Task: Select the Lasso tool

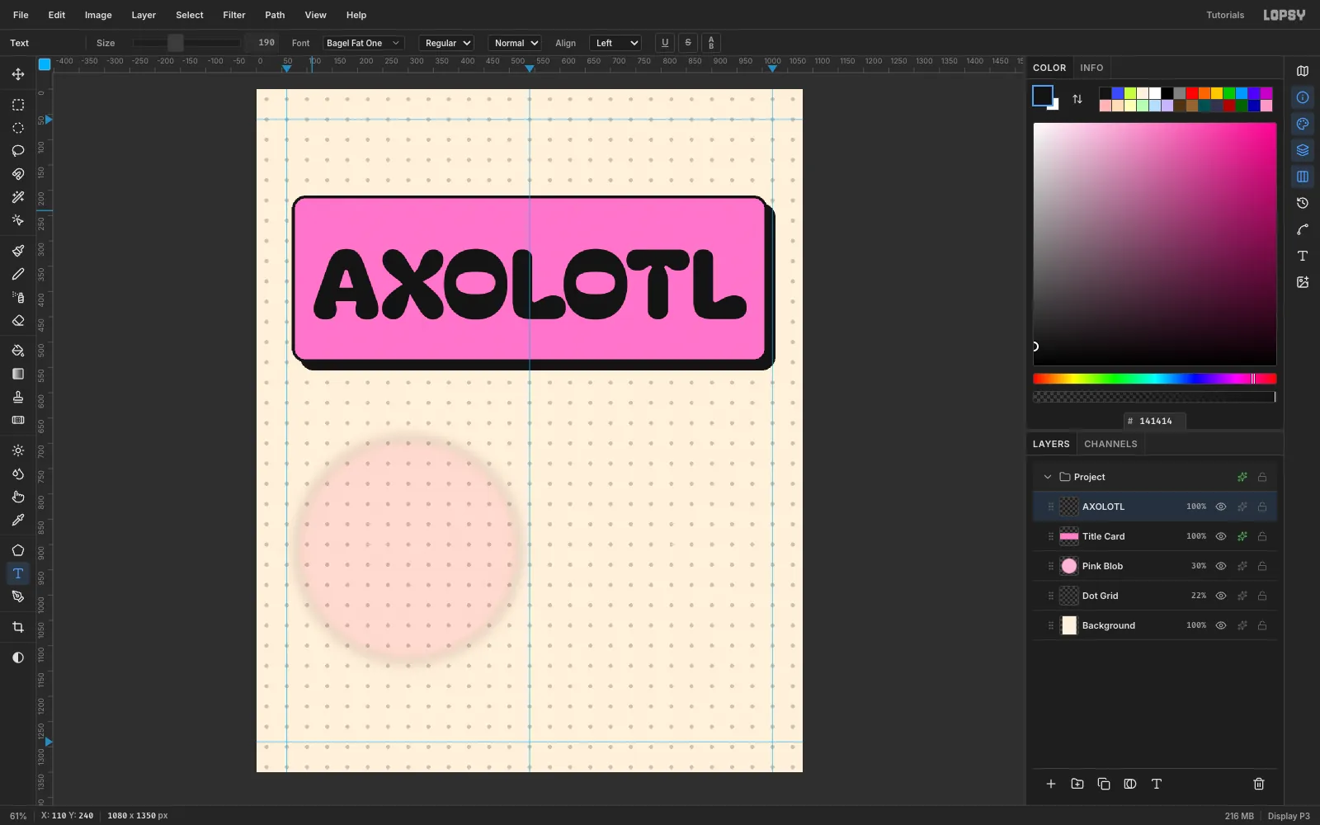Action: click(17, 151)
